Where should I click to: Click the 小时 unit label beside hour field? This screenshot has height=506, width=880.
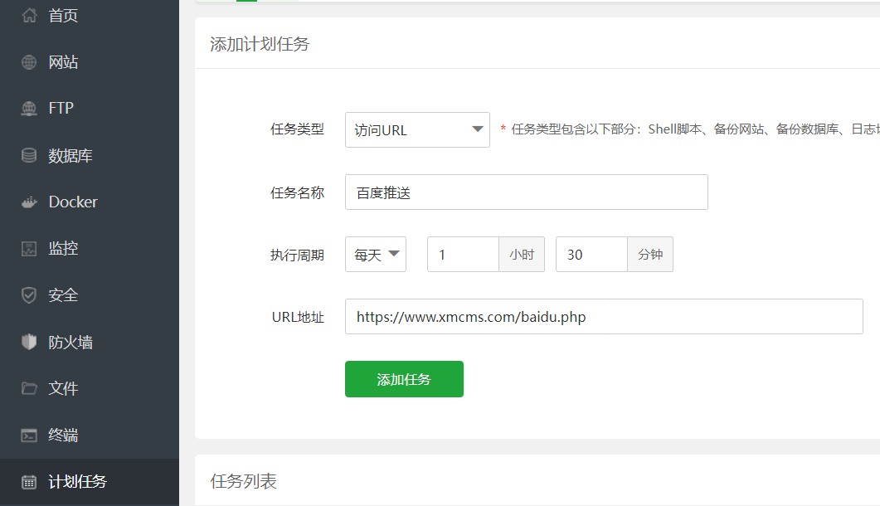522,254
